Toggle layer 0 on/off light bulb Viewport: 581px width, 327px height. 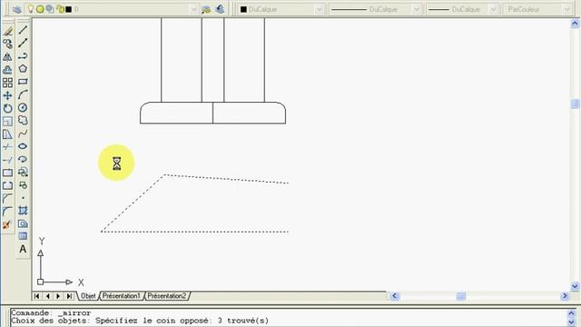31,9
